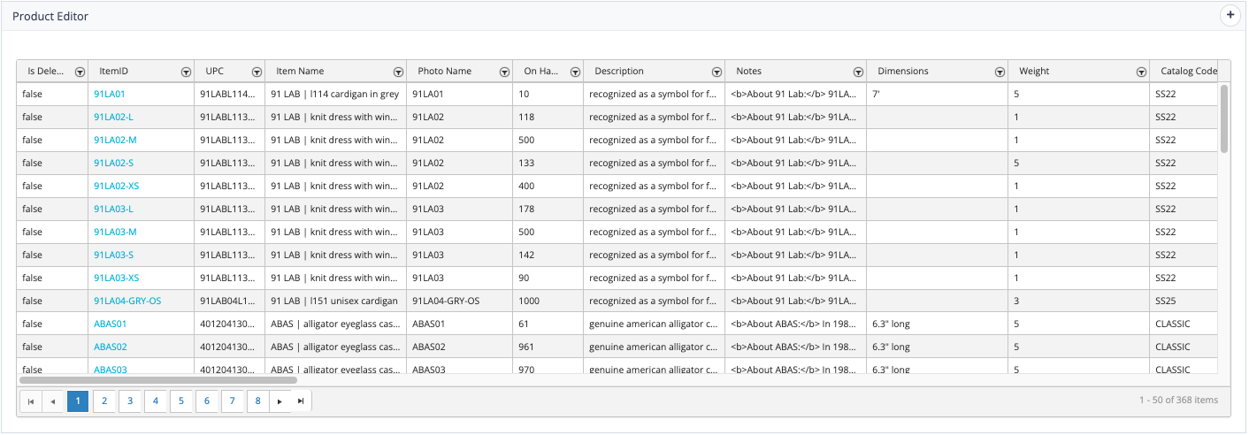Go to first page of results

[31, 401]
